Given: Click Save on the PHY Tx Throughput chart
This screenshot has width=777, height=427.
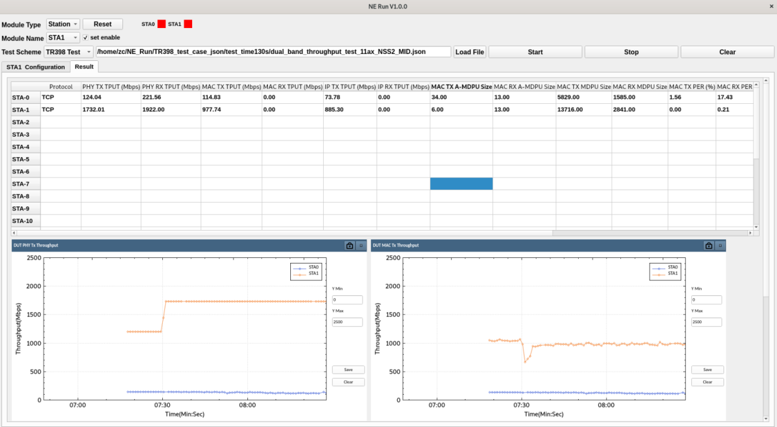Looking at the screenshot, I should (x=348, y=370).
